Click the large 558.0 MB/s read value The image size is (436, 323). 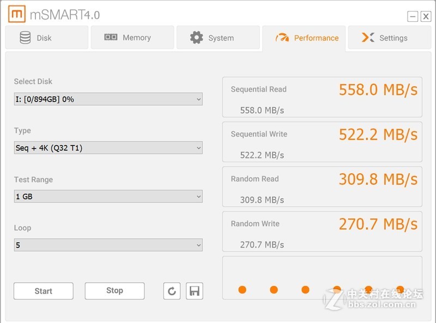[378, 90]
